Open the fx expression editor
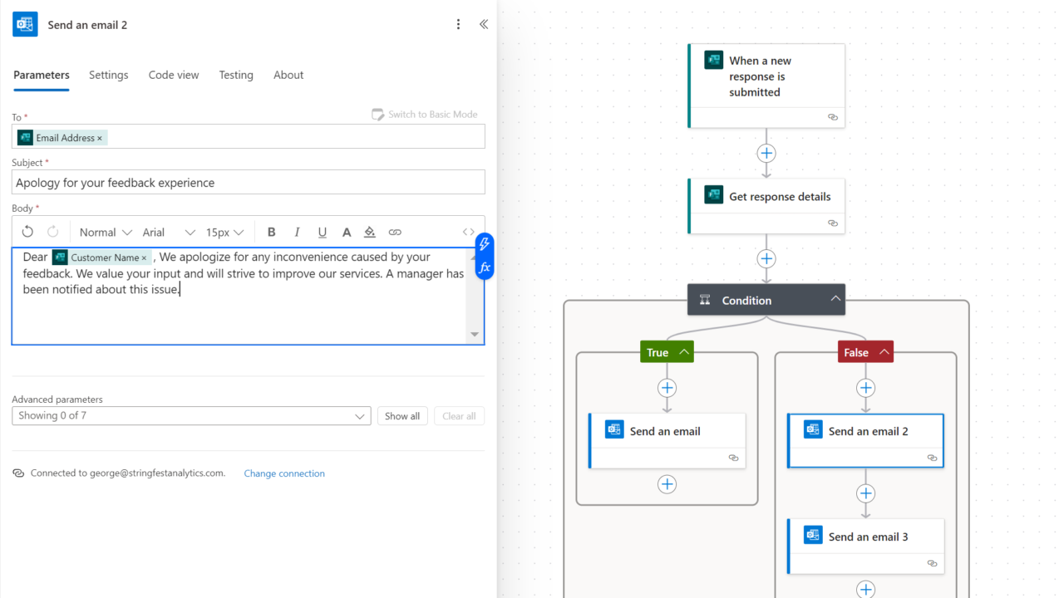1064x598 pixels. (485, 267)
